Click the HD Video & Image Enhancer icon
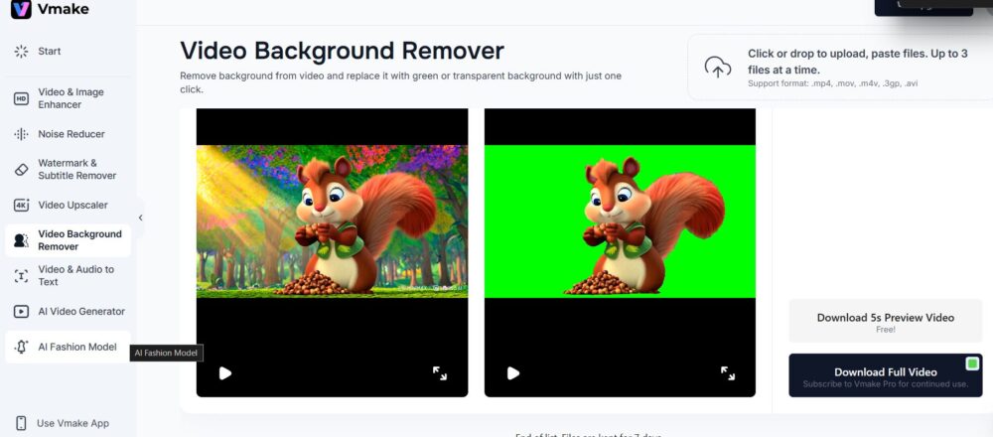993x437 pixels. click(21, 98)
